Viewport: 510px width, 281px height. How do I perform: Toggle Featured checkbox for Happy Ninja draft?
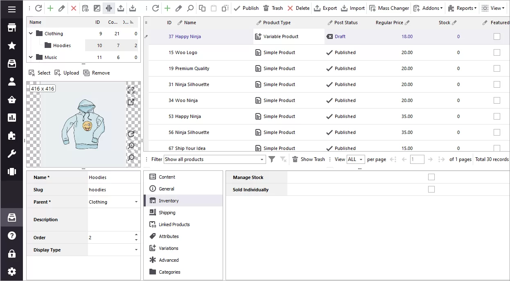[x=496, y=36]
